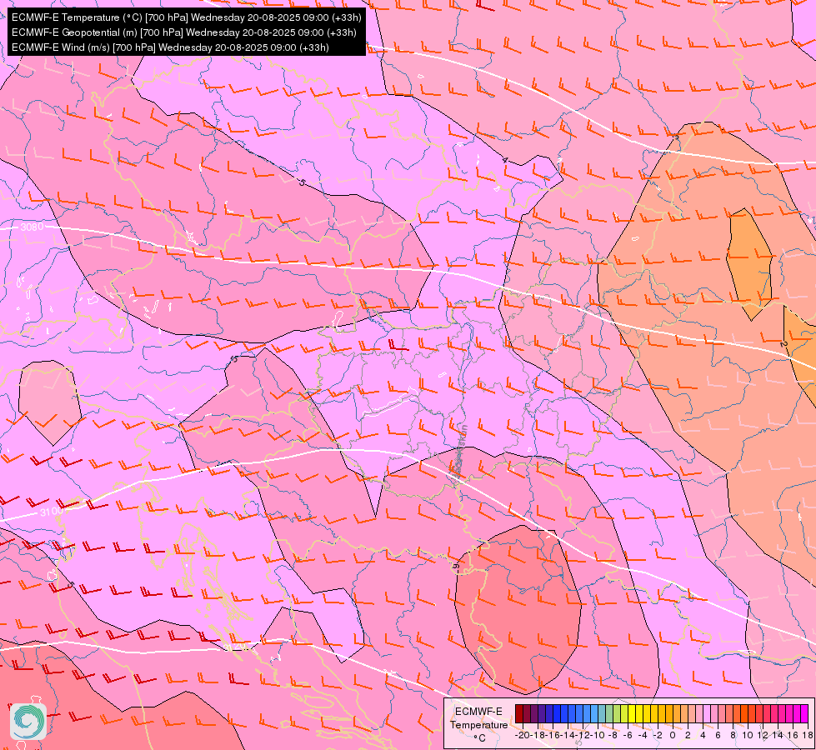Click the 8 tick value in legend
The image size is (816, 750).
coord(733,735)
